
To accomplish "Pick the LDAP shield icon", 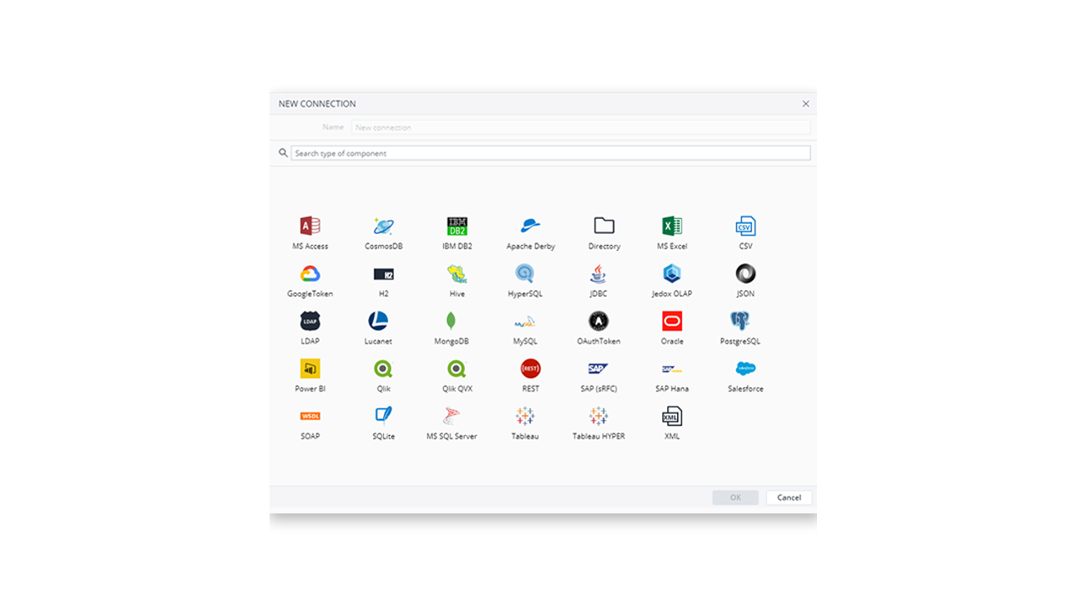I will pos(310,321).
